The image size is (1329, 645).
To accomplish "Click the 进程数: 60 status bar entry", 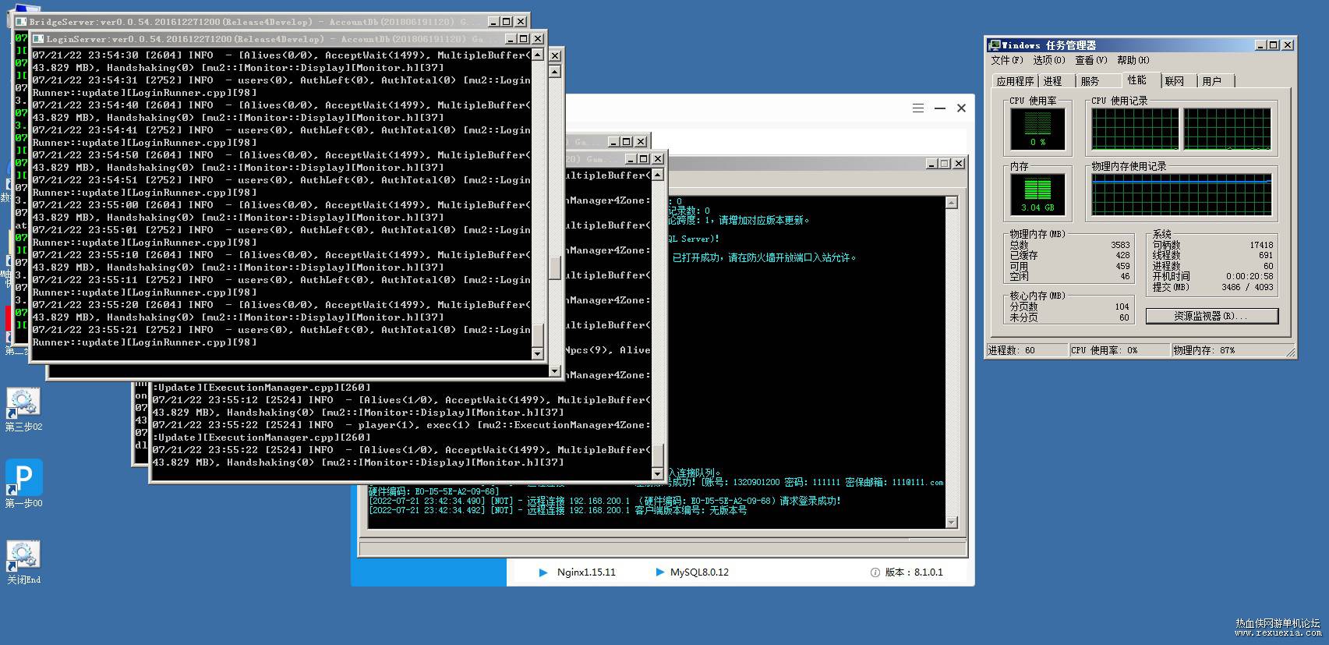I will 1027,350.
